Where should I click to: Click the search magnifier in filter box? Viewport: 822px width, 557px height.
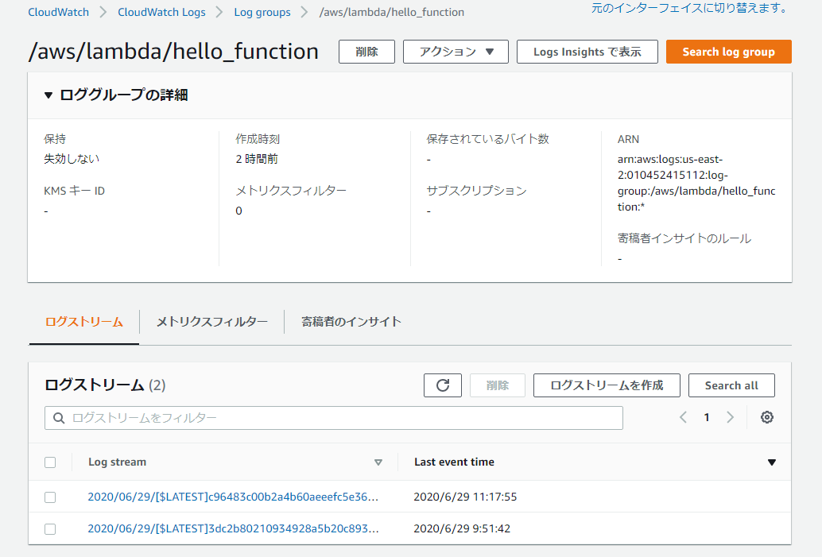tap(59, 418)
